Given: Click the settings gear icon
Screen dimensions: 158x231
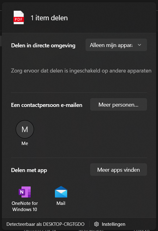Looking at the screenshot, I should point(97,224).
